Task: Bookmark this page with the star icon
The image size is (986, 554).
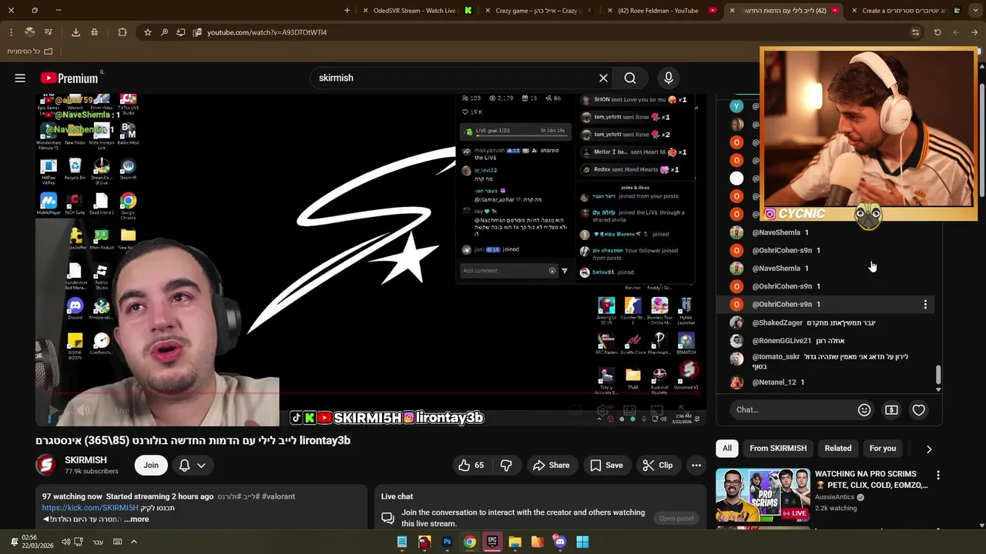Action: 147,32
